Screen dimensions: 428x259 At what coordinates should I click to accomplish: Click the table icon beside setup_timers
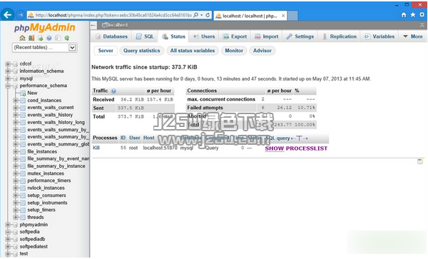click(23, 210)
